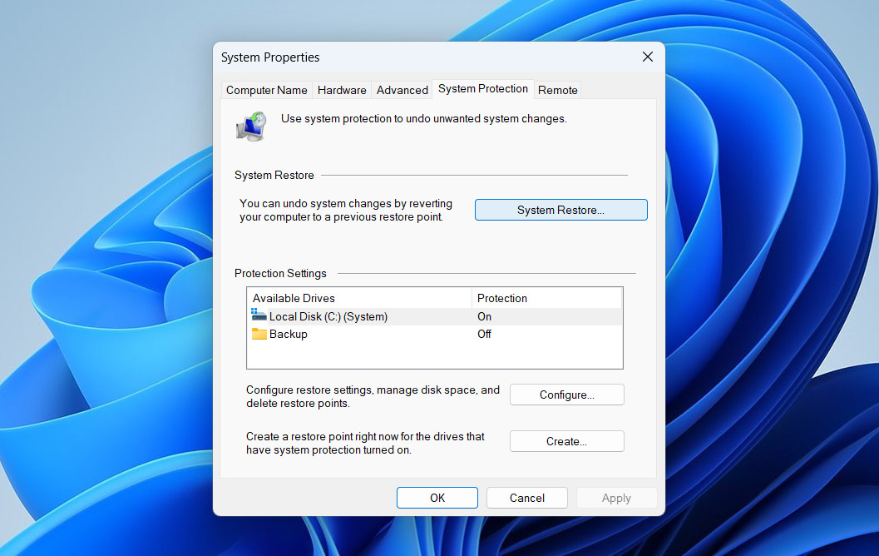Screen dimensions: 879x556
Task: Switch to the Remote tab
Action: 557,90
